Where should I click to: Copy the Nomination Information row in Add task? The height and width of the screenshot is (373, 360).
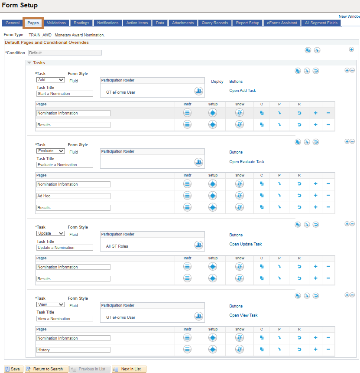pos(262,112)
